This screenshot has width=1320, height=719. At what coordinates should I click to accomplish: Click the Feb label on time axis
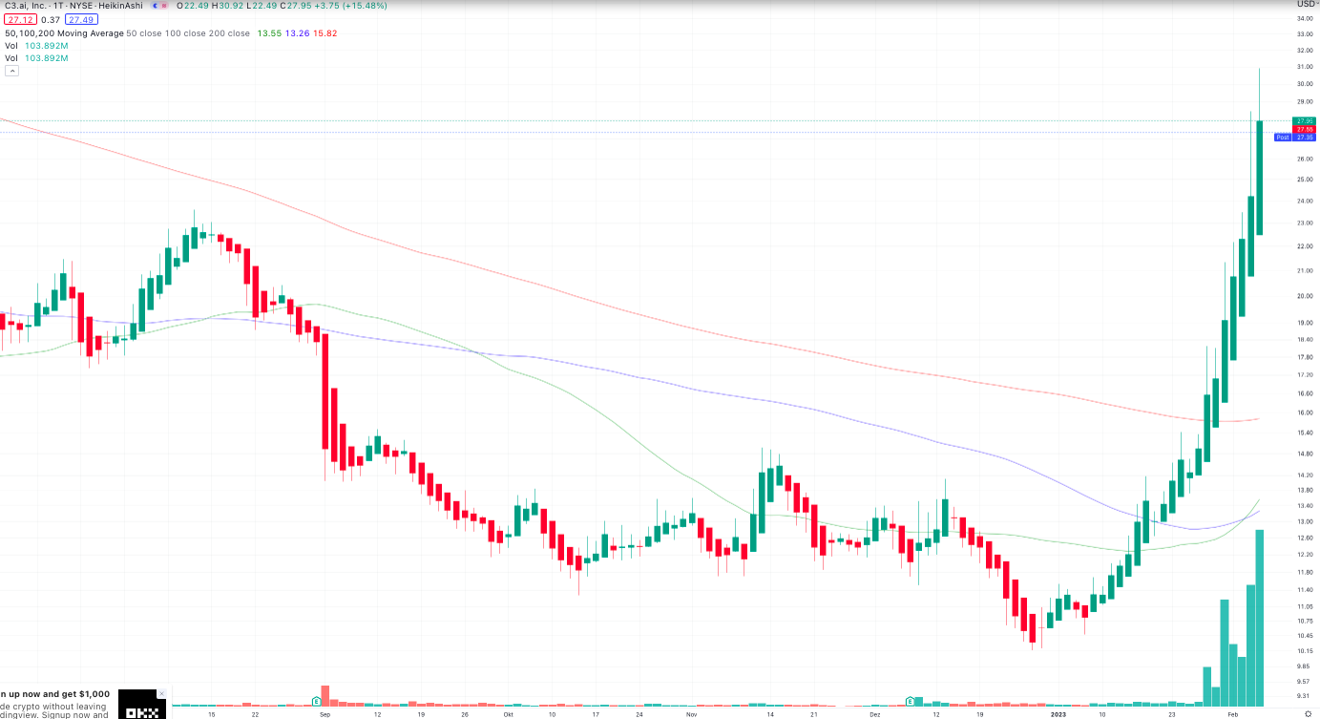coord(1232,713)
